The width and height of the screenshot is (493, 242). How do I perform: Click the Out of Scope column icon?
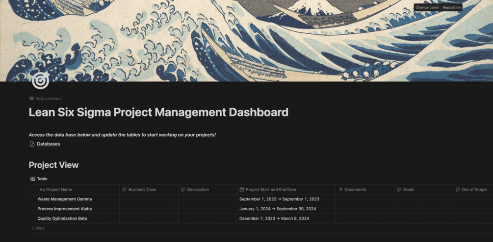(x=458, y=190)
